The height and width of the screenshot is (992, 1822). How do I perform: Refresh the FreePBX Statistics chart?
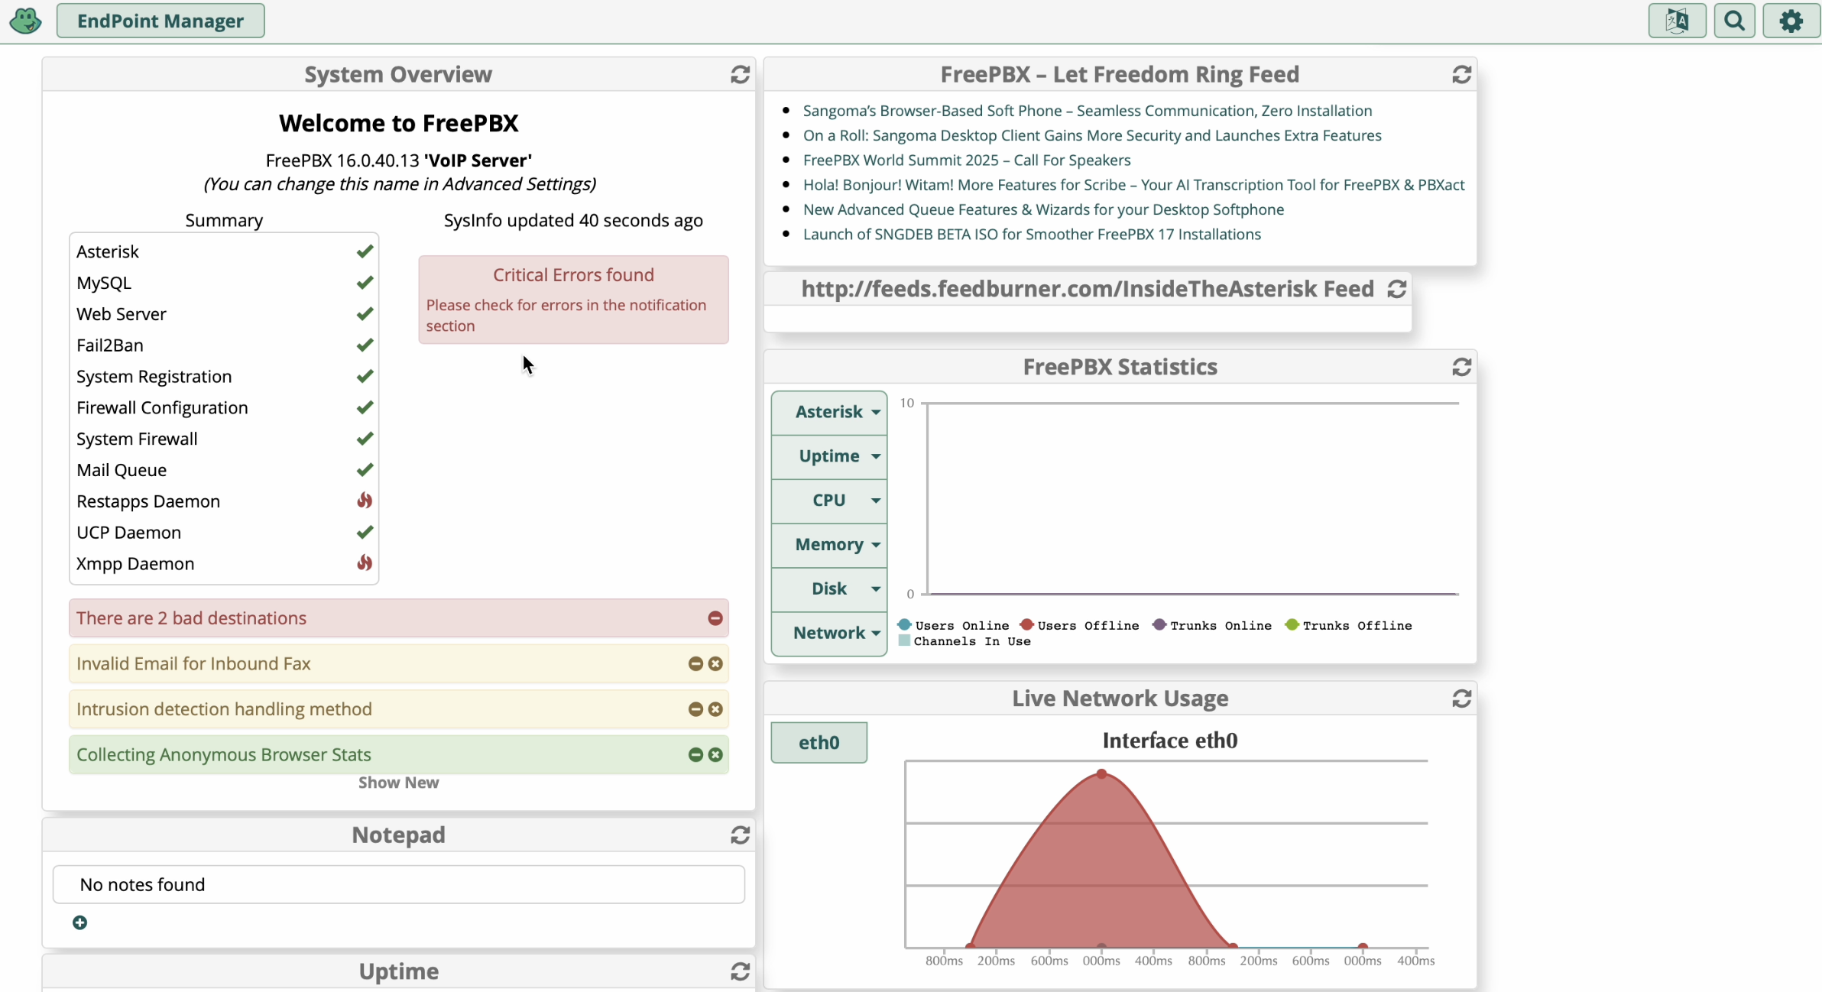[1461, 367]
